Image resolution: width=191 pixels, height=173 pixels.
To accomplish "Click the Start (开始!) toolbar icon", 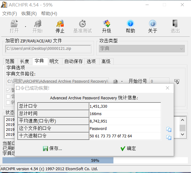I will pos(38,26).
